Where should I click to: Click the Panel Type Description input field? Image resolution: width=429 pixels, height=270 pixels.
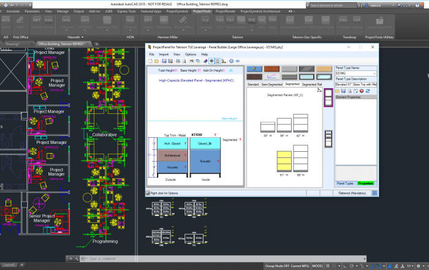[356, 84]
